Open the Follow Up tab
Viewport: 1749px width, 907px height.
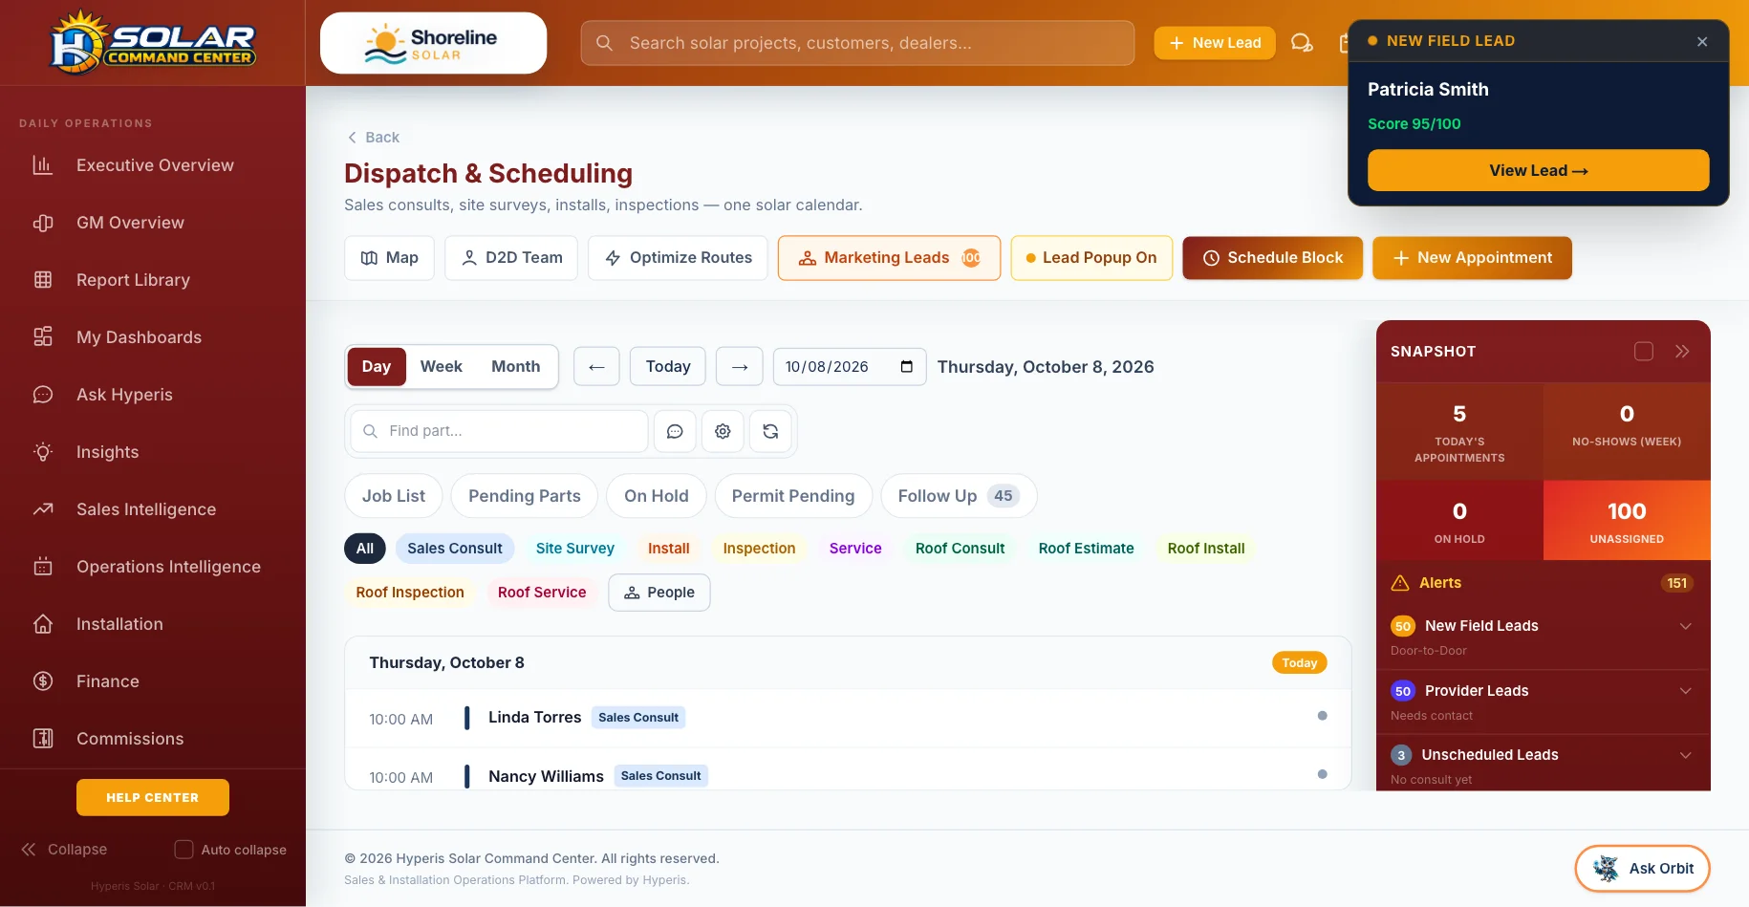click(959, 496)
